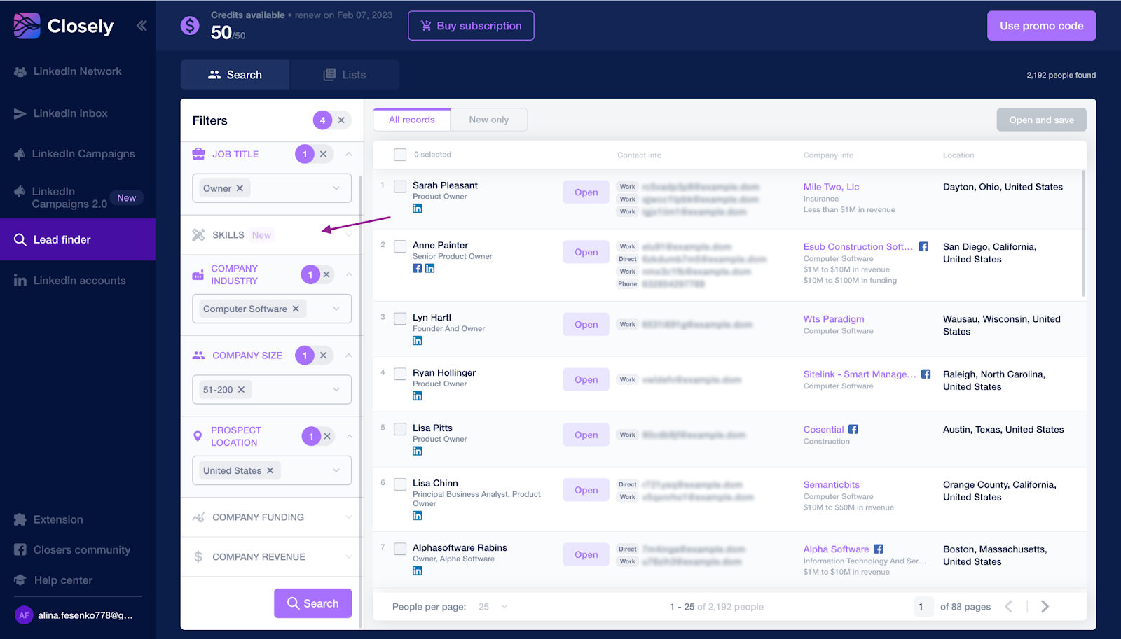Select Anne Painter's checkbox
The width and height of the screenshot is (1121, 639).
400,246
